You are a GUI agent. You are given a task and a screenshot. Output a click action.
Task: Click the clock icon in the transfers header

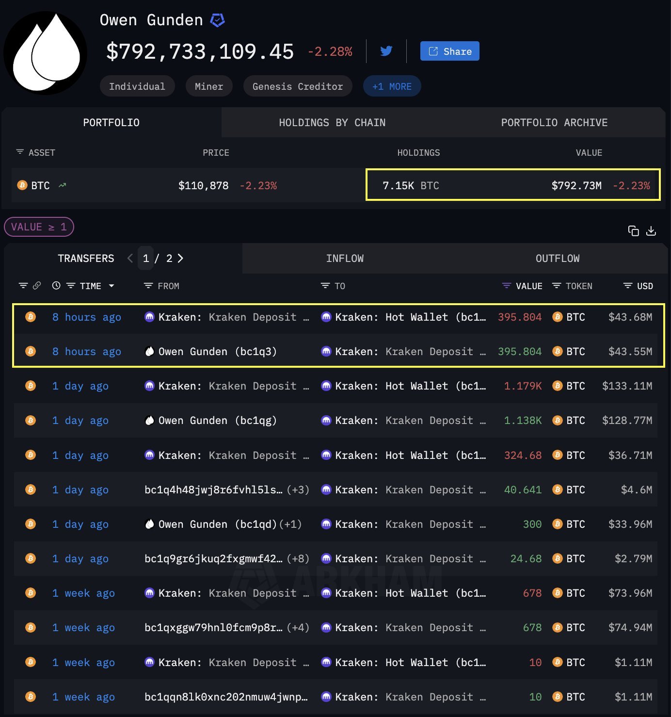click(x=55, y=286)
